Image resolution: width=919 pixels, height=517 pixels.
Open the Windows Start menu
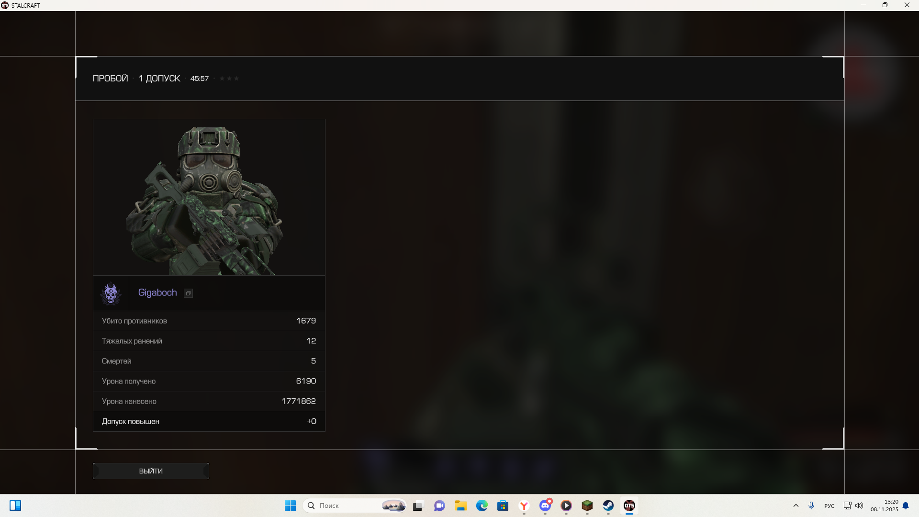pos(290,506)
